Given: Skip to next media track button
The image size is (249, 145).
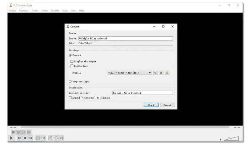Looking at the screenshot, I should (x=30, y=138).
